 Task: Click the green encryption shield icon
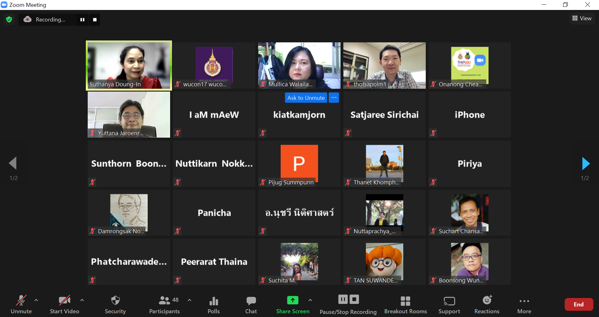click(9, 20)
